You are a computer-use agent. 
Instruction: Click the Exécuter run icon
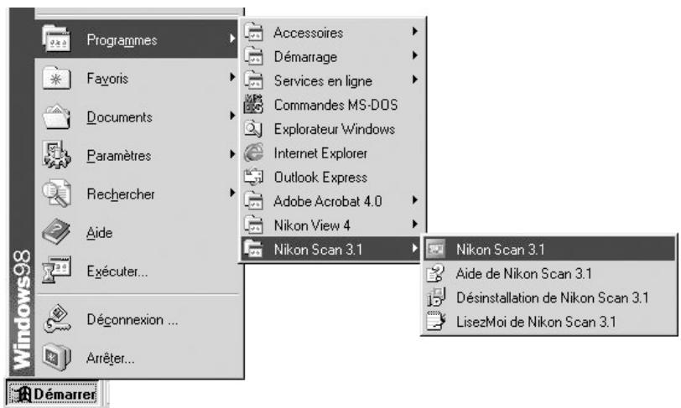coord(56,270)
